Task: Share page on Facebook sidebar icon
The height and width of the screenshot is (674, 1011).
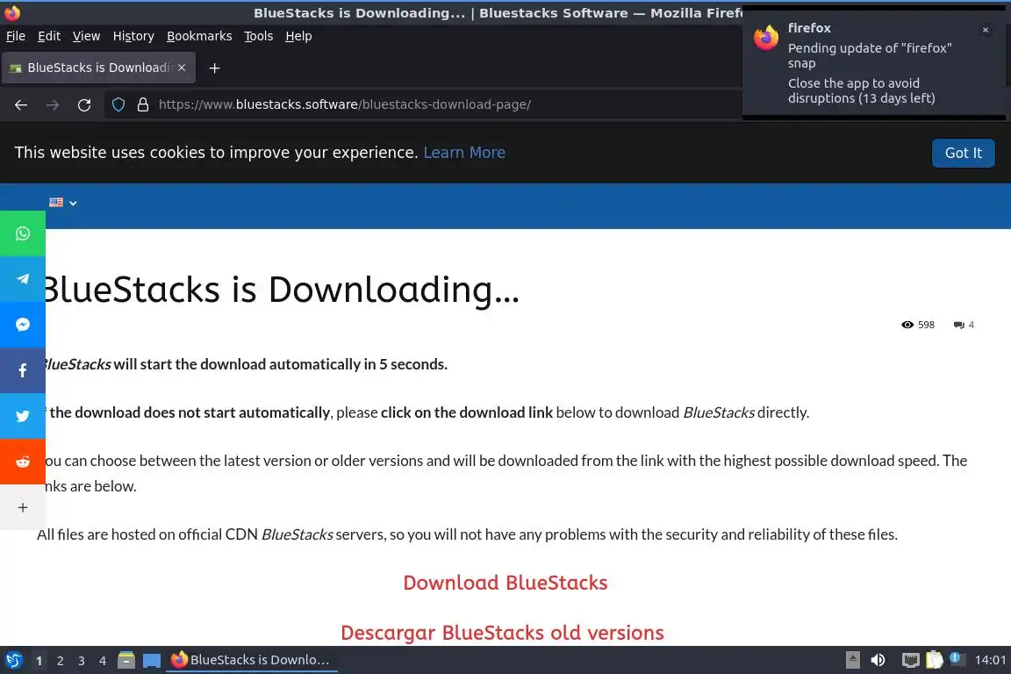Action: (23, 370)
